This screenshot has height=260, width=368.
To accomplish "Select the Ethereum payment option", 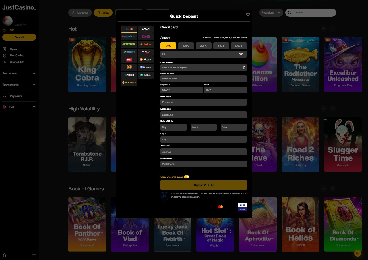I will coord(146,67).
